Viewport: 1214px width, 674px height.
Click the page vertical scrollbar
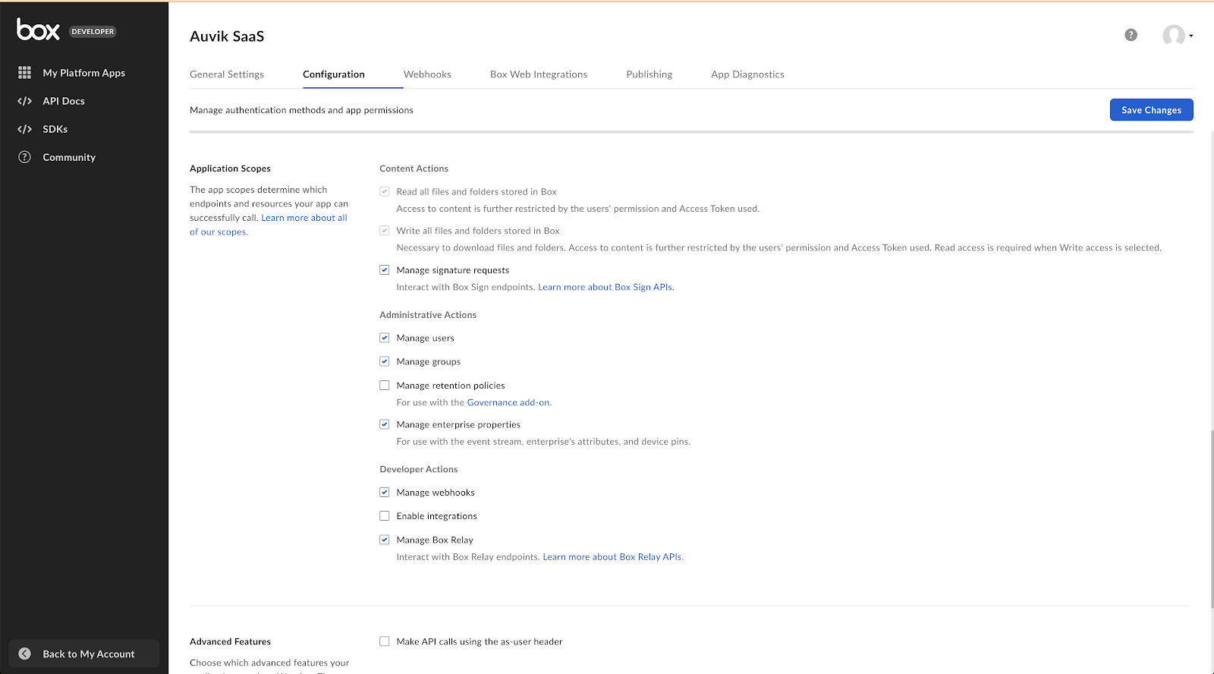[1212, 518]
